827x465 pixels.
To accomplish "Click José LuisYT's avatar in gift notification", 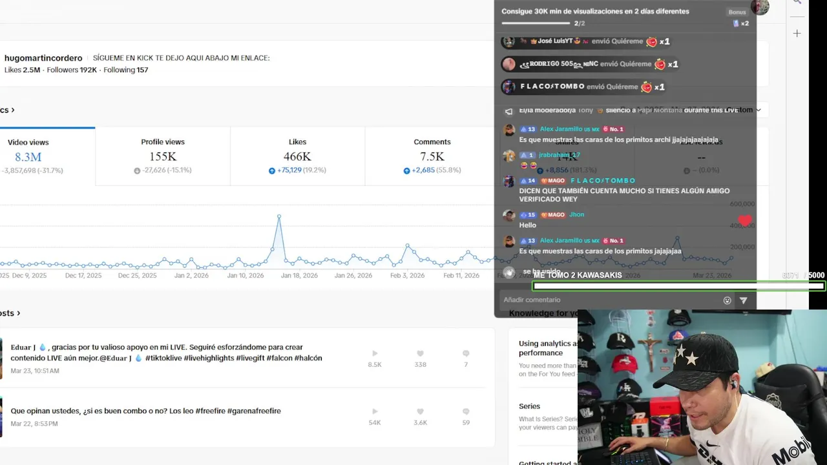I will (x=508, y=41).
